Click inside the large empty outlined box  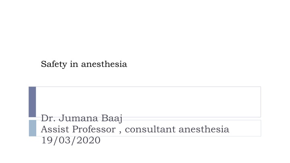pos(148,101)
